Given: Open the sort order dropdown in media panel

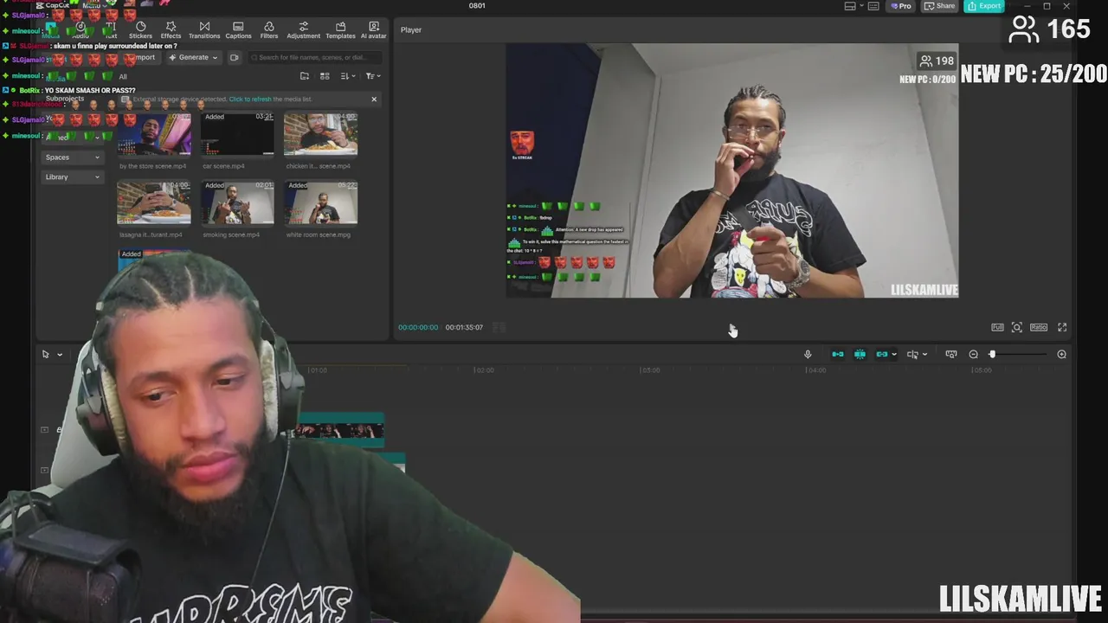Looking at the screenshot, I should click(347, 76).
